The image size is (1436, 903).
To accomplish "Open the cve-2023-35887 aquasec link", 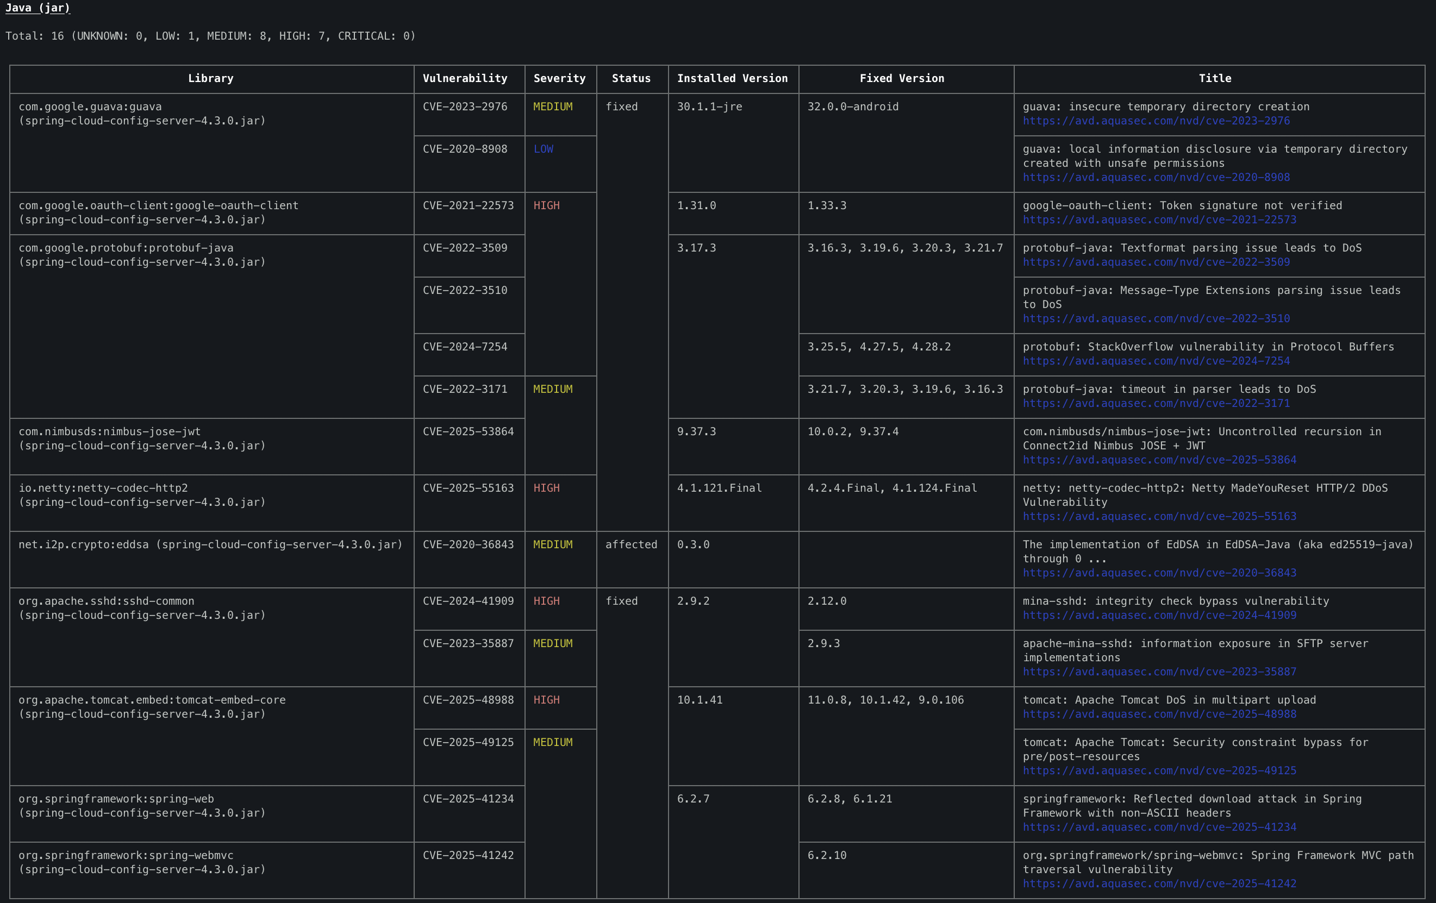I will (x=1159, y=672).
